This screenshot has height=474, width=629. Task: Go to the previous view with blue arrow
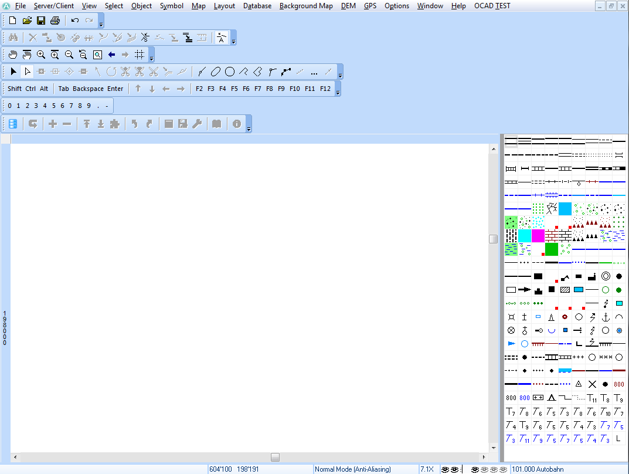point(111,55)
